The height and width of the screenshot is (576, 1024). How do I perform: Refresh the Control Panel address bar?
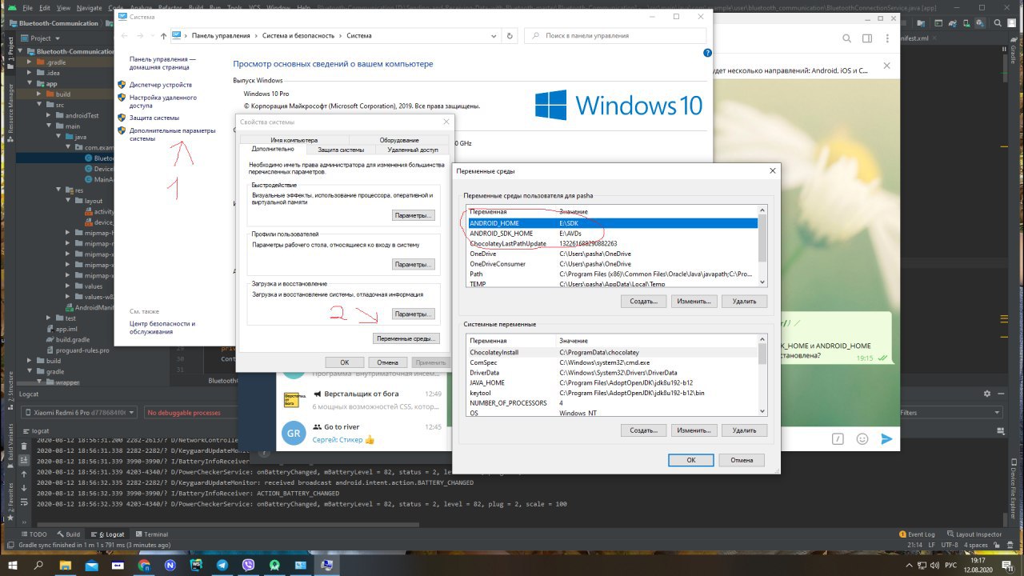click(x=510, y=35)
